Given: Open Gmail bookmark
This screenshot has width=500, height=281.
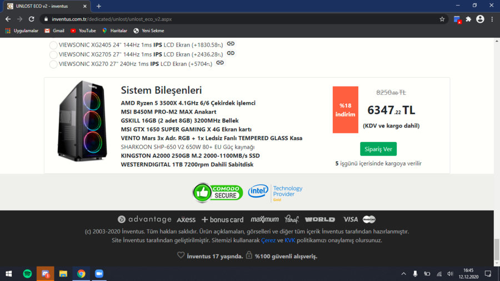Looking at the screenshot, I should 54,30.
